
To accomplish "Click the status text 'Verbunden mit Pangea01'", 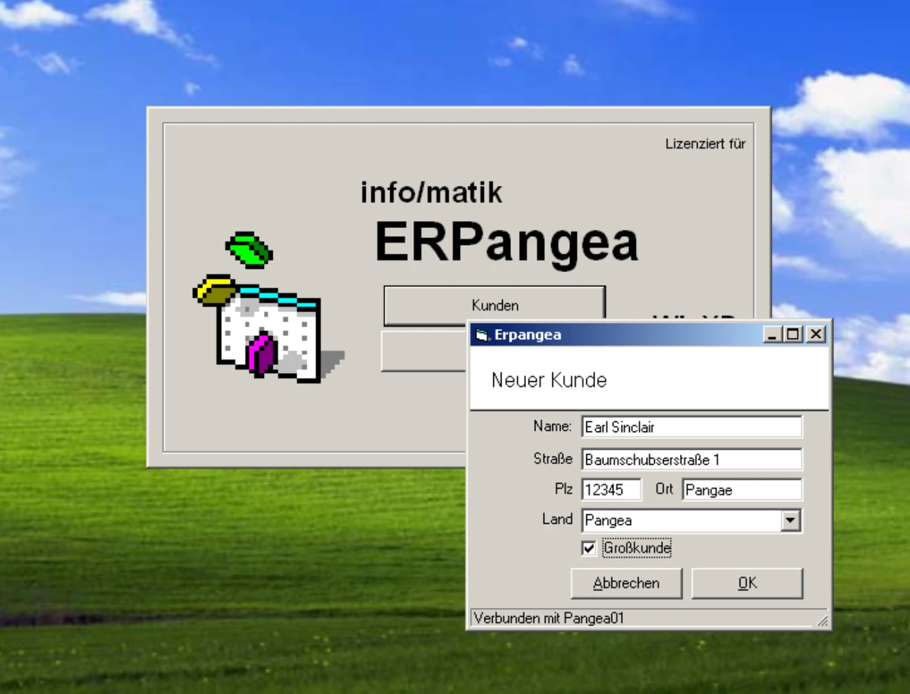I will (548, 618).
